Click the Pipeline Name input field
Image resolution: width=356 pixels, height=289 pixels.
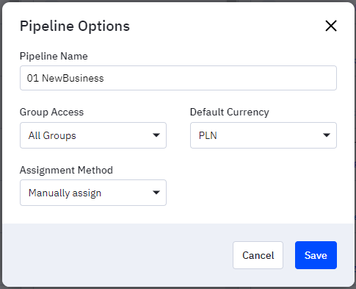[x=178, y=78]
